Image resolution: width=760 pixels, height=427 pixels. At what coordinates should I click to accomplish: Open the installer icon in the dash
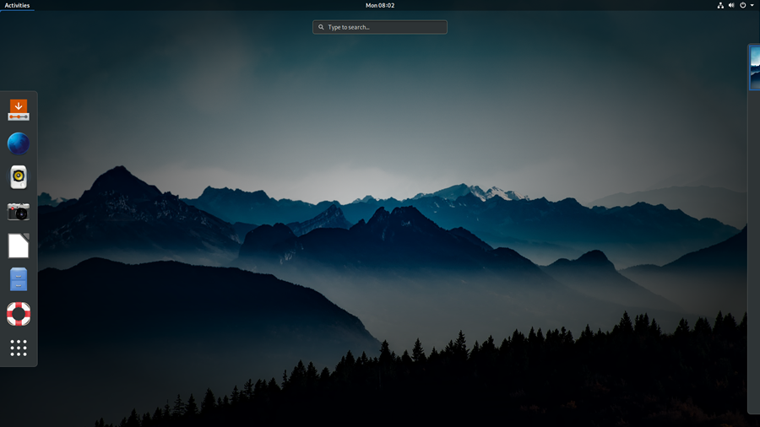point(19,110)
